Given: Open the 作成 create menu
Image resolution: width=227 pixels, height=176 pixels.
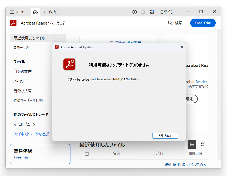Looking at the screenshot, I should (x=49, y=12).
